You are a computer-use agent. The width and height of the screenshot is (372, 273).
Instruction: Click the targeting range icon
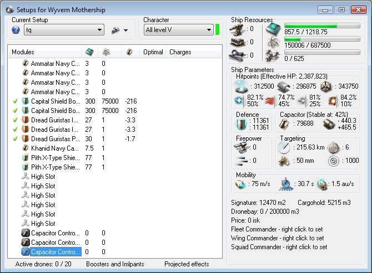click(284, 147)
